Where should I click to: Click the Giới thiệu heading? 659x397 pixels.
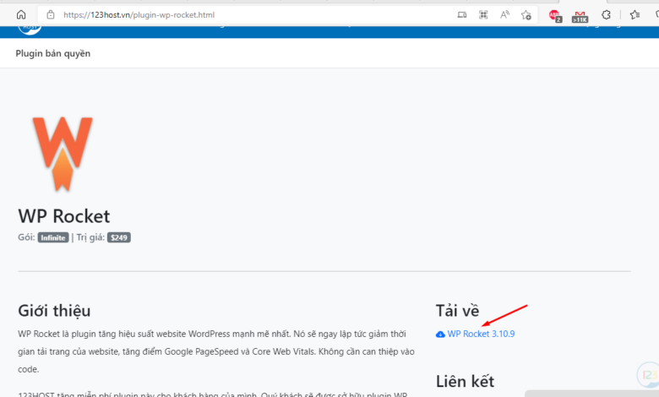point(54,311)
